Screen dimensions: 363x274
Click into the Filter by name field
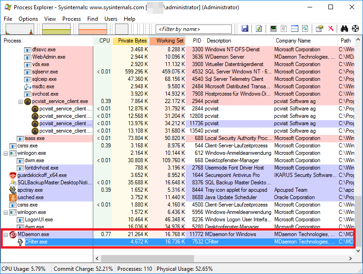tap(194, 29)
